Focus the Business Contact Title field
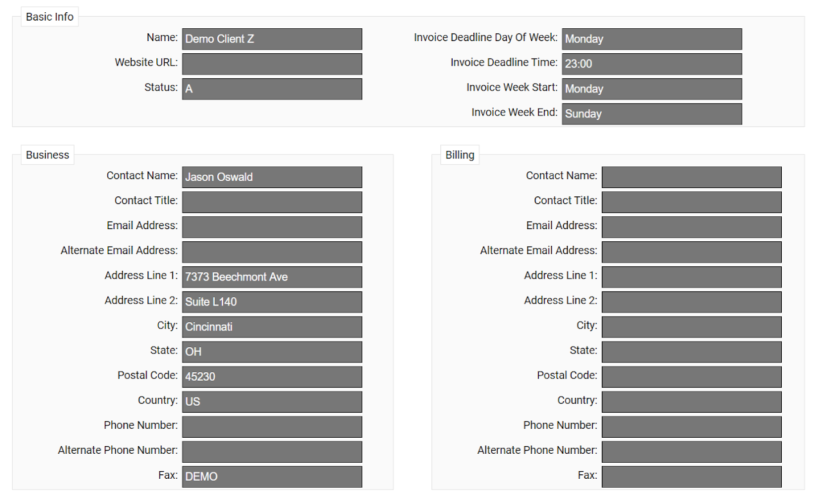The image size is (823, 491). (x=272, y=202)
